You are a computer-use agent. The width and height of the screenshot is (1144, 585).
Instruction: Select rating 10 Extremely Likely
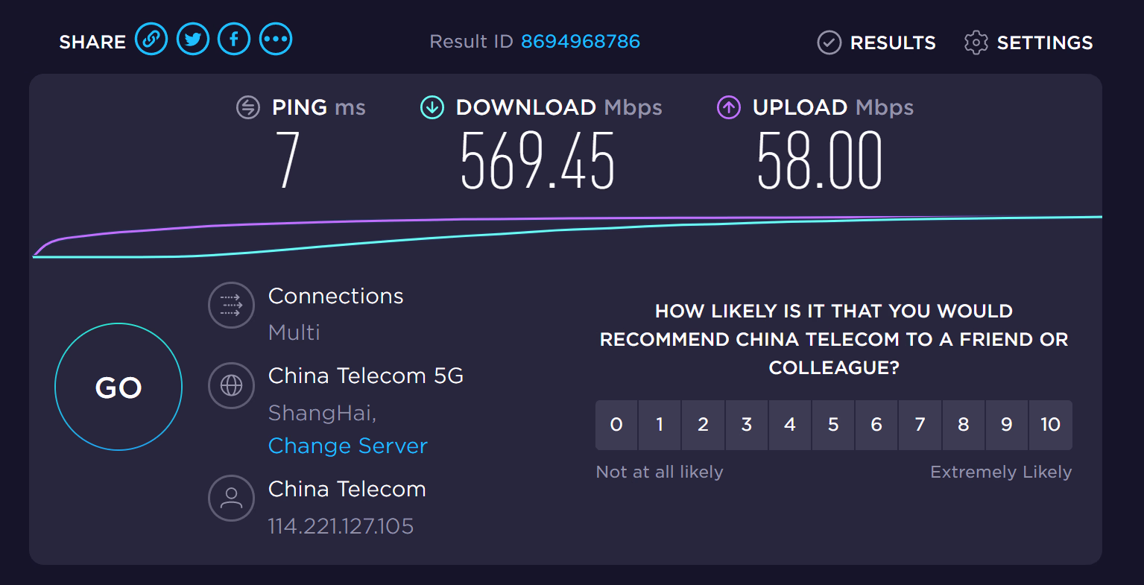click(1050, 425)
